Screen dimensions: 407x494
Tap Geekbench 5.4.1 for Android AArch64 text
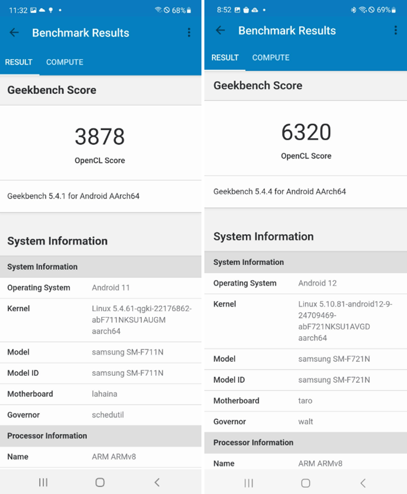pos(73,196)
